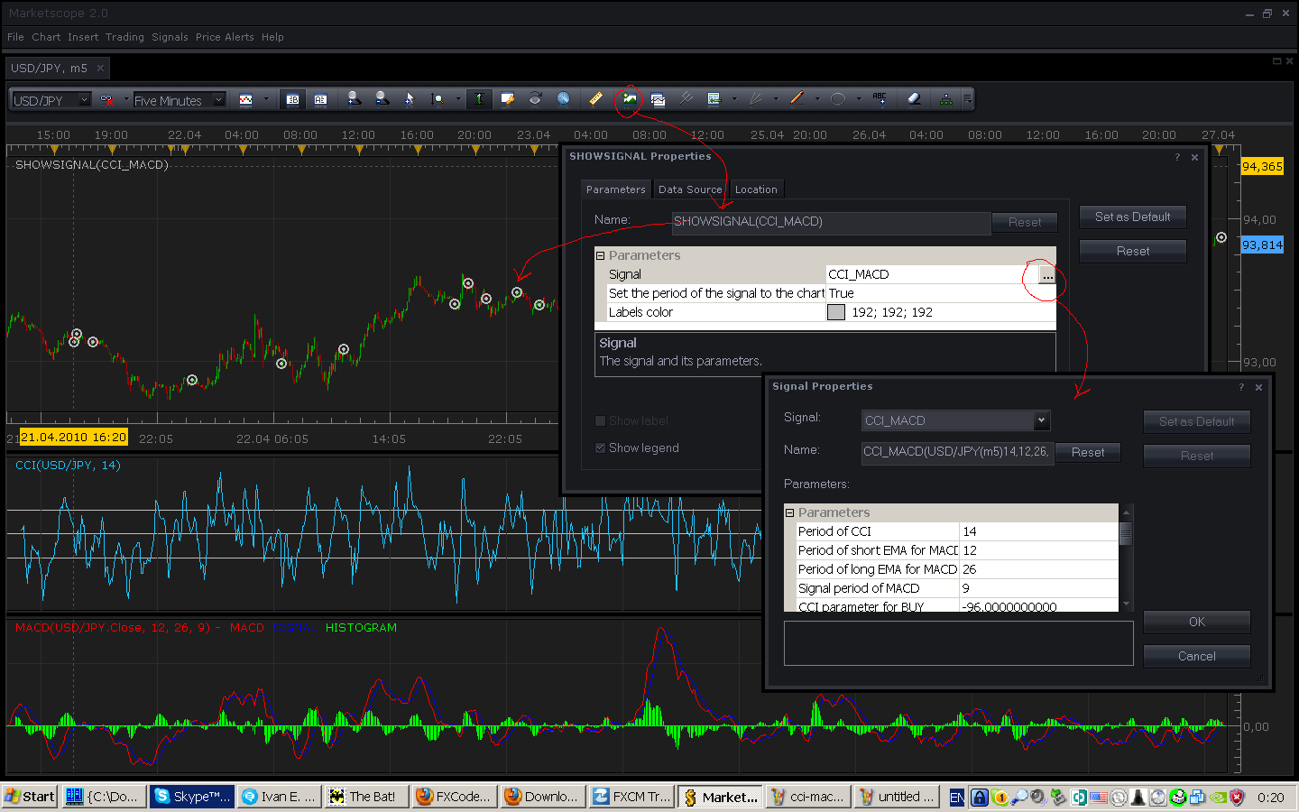Select the orange trend line tool
The image size is (1299, 812).
click(x=797, y=99)
